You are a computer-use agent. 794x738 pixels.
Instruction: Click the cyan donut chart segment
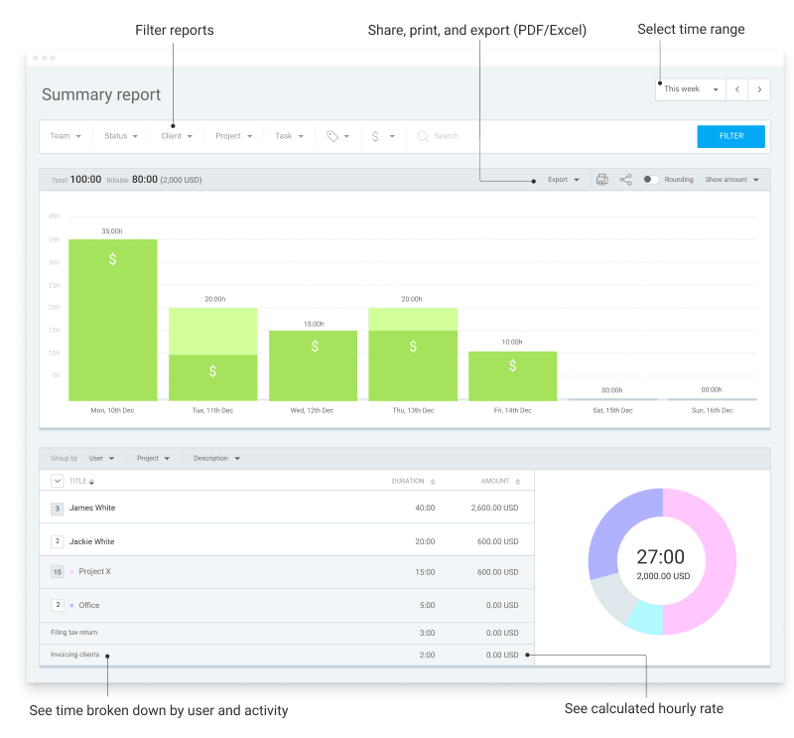point(647,618)
